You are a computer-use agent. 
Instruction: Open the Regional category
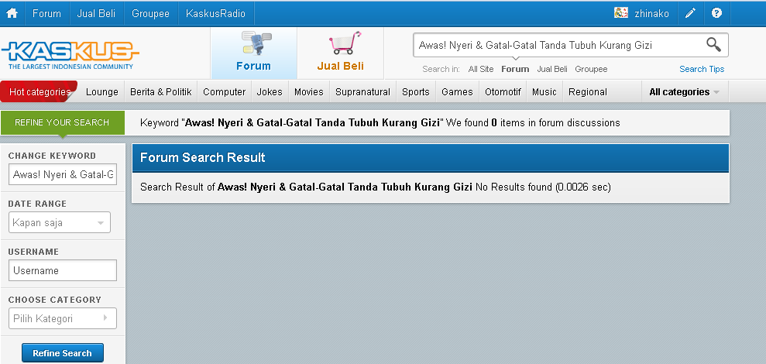click(x=588, y=92)
